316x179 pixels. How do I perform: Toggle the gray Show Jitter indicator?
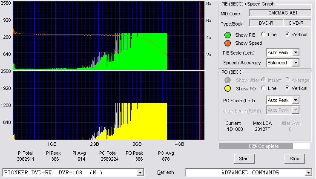click(x=227, y=80)
